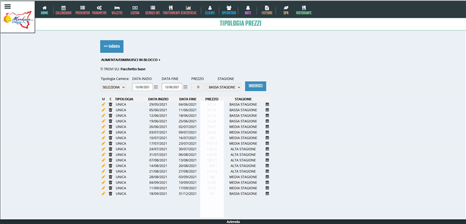Click the DATA INIZIO date field
This screenshot has height=224, width=466.
pyautogui.click(x=142, y=87)
